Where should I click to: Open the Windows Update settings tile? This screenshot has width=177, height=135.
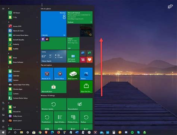[x=53, y=105]
